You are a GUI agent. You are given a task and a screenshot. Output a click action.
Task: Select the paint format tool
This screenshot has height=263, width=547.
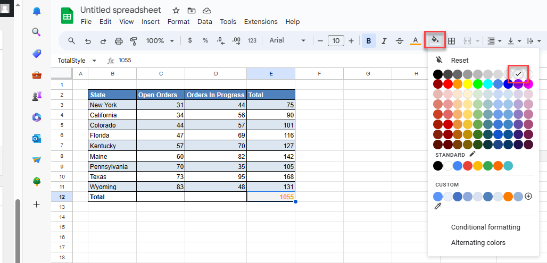point(134,41)
